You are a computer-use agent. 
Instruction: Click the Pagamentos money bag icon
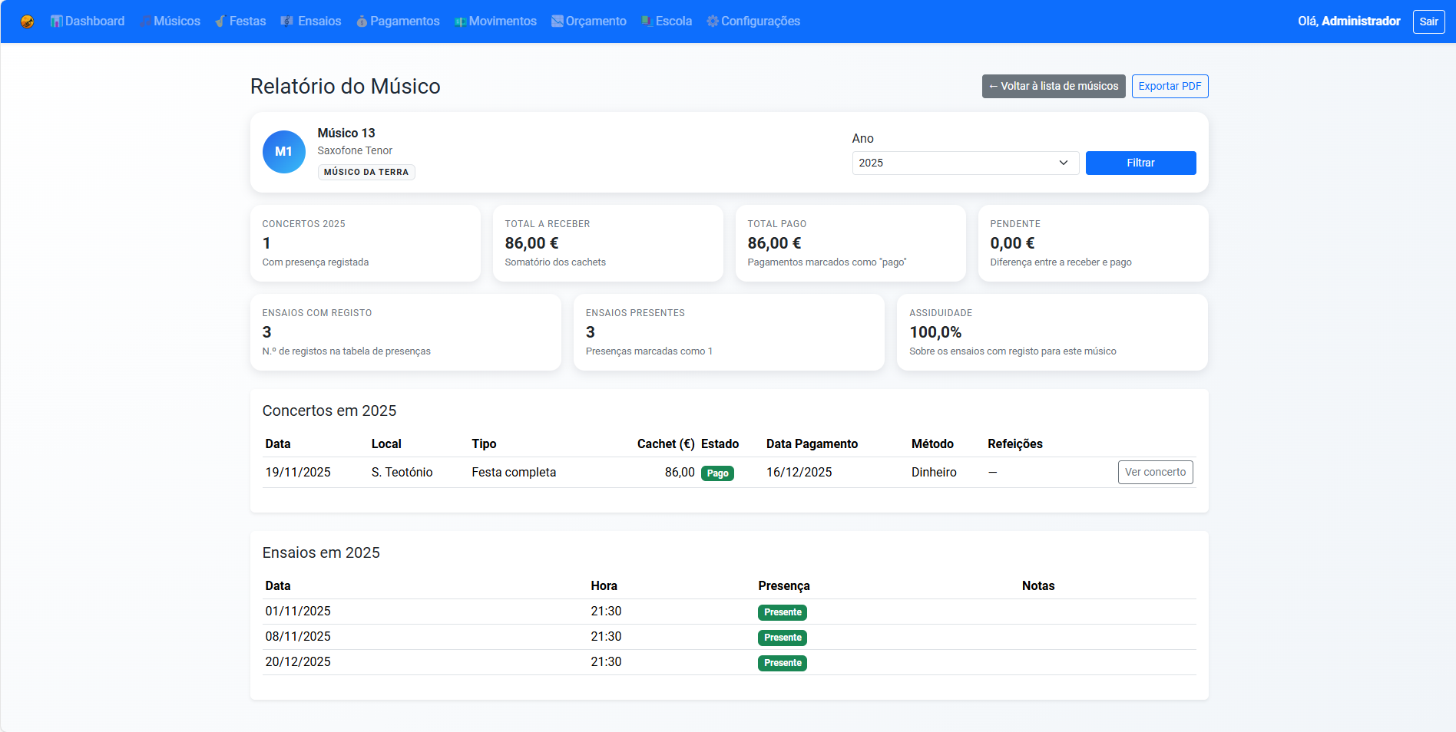[362, 21]
